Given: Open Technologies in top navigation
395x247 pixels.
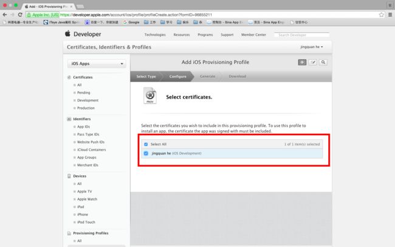Looking at the screenshot, I should pyautogui.click(x=155, y=35).
